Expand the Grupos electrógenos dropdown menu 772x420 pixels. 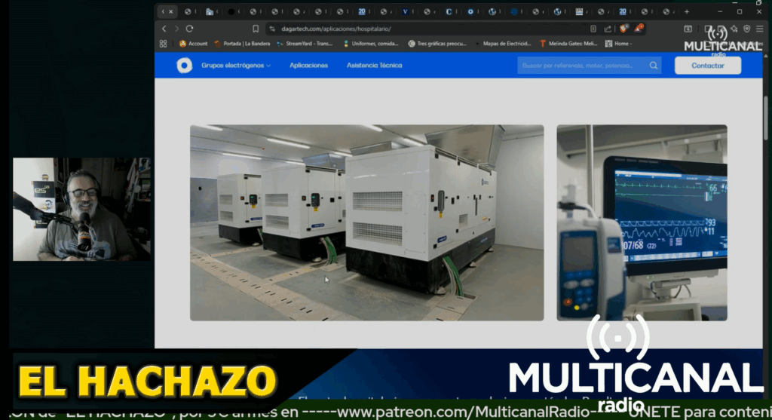tap(235, 66)
